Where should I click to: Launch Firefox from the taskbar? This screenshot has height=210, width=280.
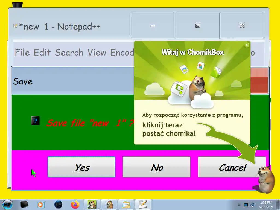75,205
